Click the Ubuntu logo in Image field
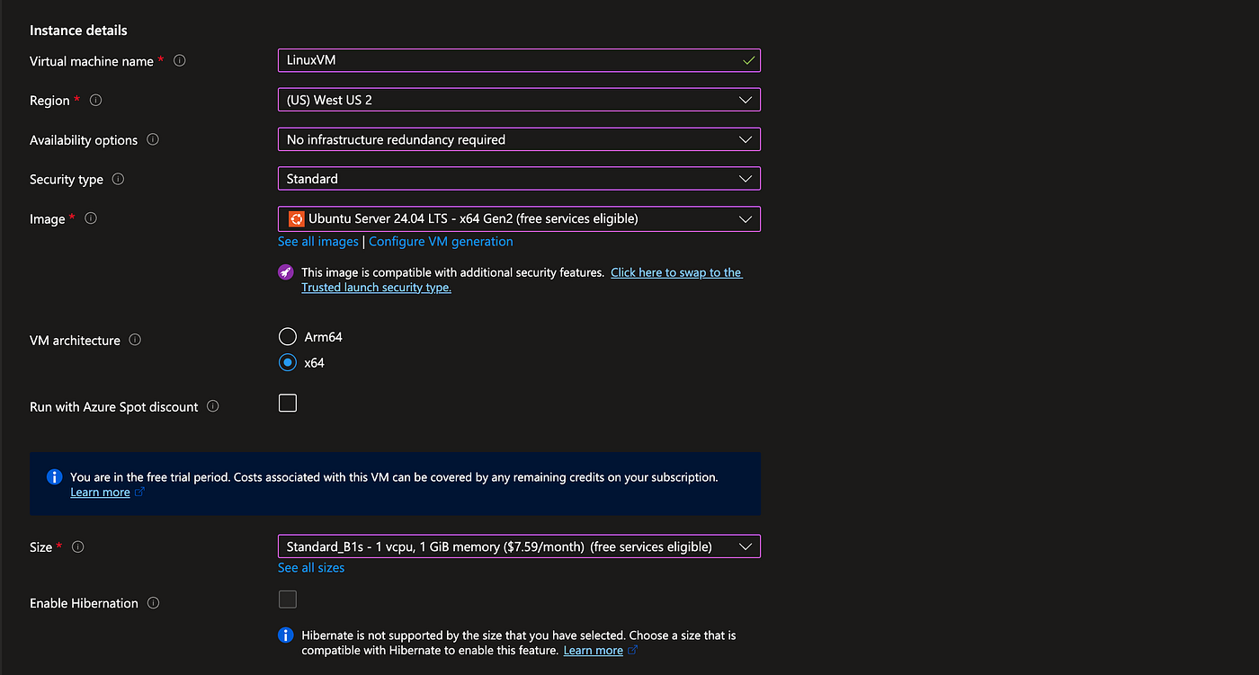 click(296, 218)
